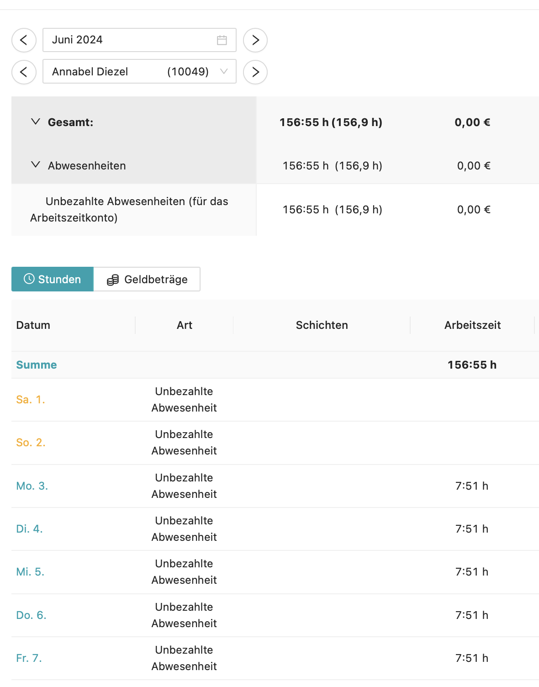Click the Juni 2024 date field

[x=132, y=40]
